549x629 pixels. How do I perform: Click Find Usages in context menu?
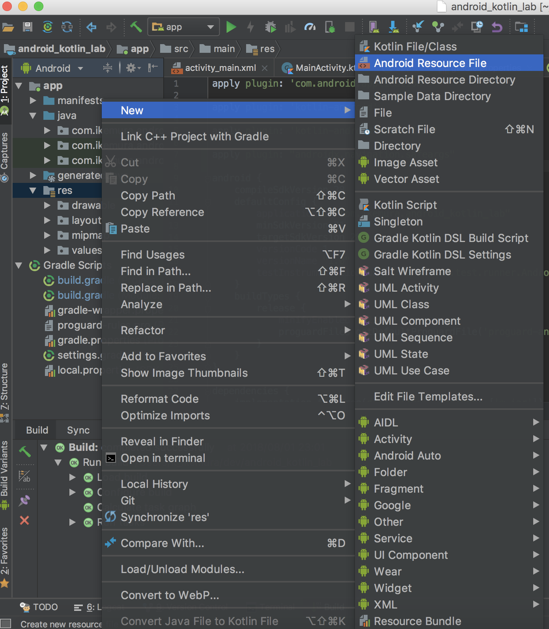[x=228, y=255]
